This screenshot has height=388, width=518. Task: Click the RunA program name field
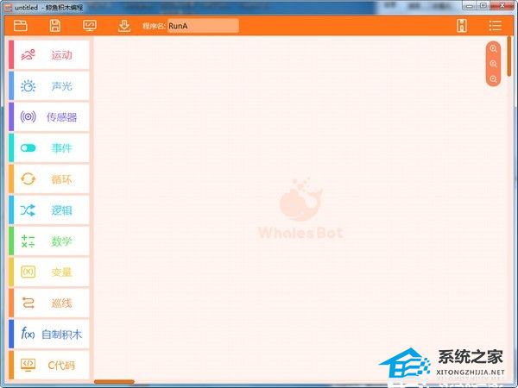(203, 26)
